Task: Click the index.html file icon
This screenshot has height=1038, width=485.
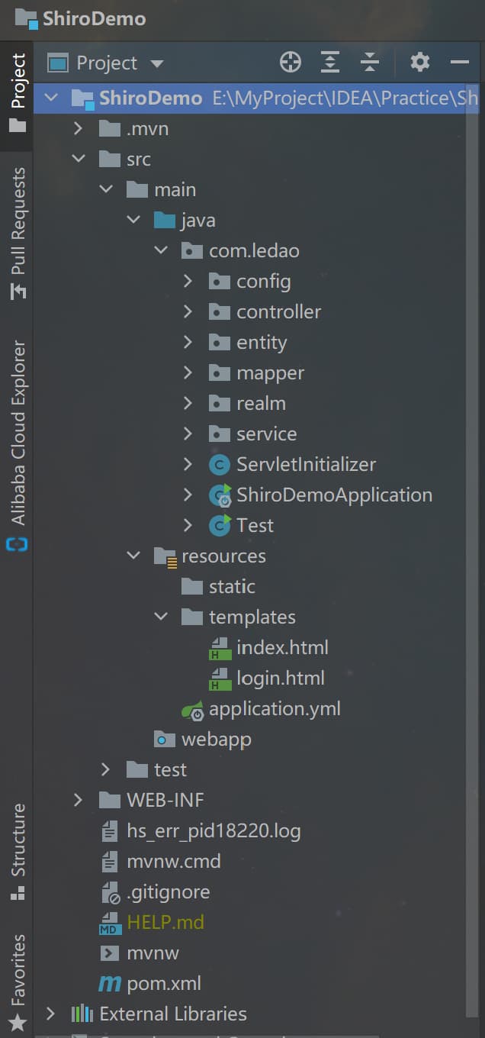Action: click(220, 648)
